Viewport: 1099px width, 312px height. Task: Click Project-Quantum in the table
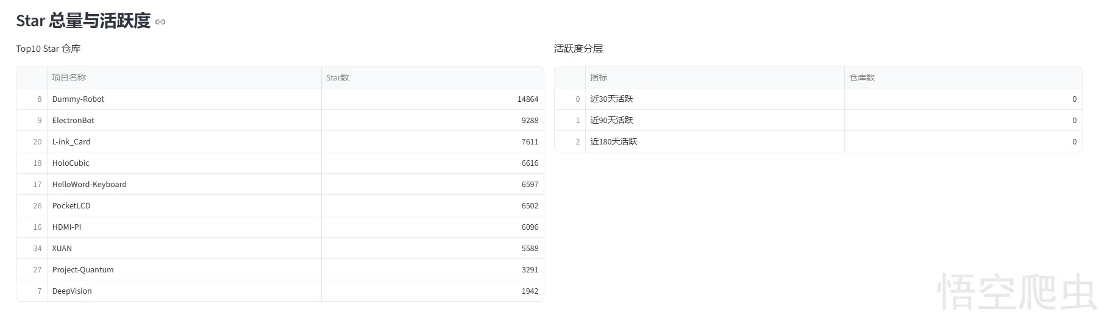click(x=83, y=269)
